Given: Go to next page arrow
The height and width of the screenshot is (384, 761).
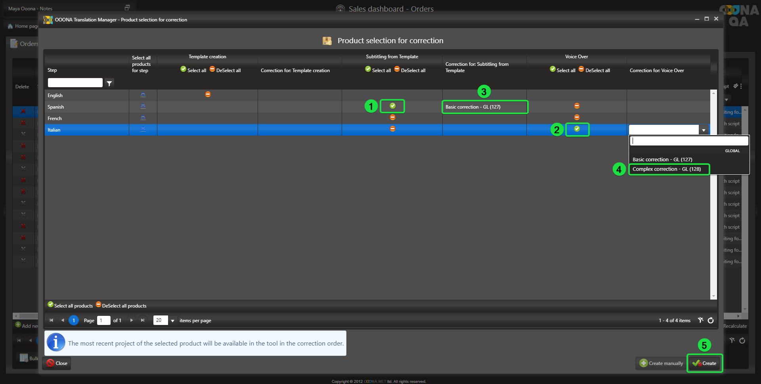Looking at the screenshot, I should coord(132,320).
